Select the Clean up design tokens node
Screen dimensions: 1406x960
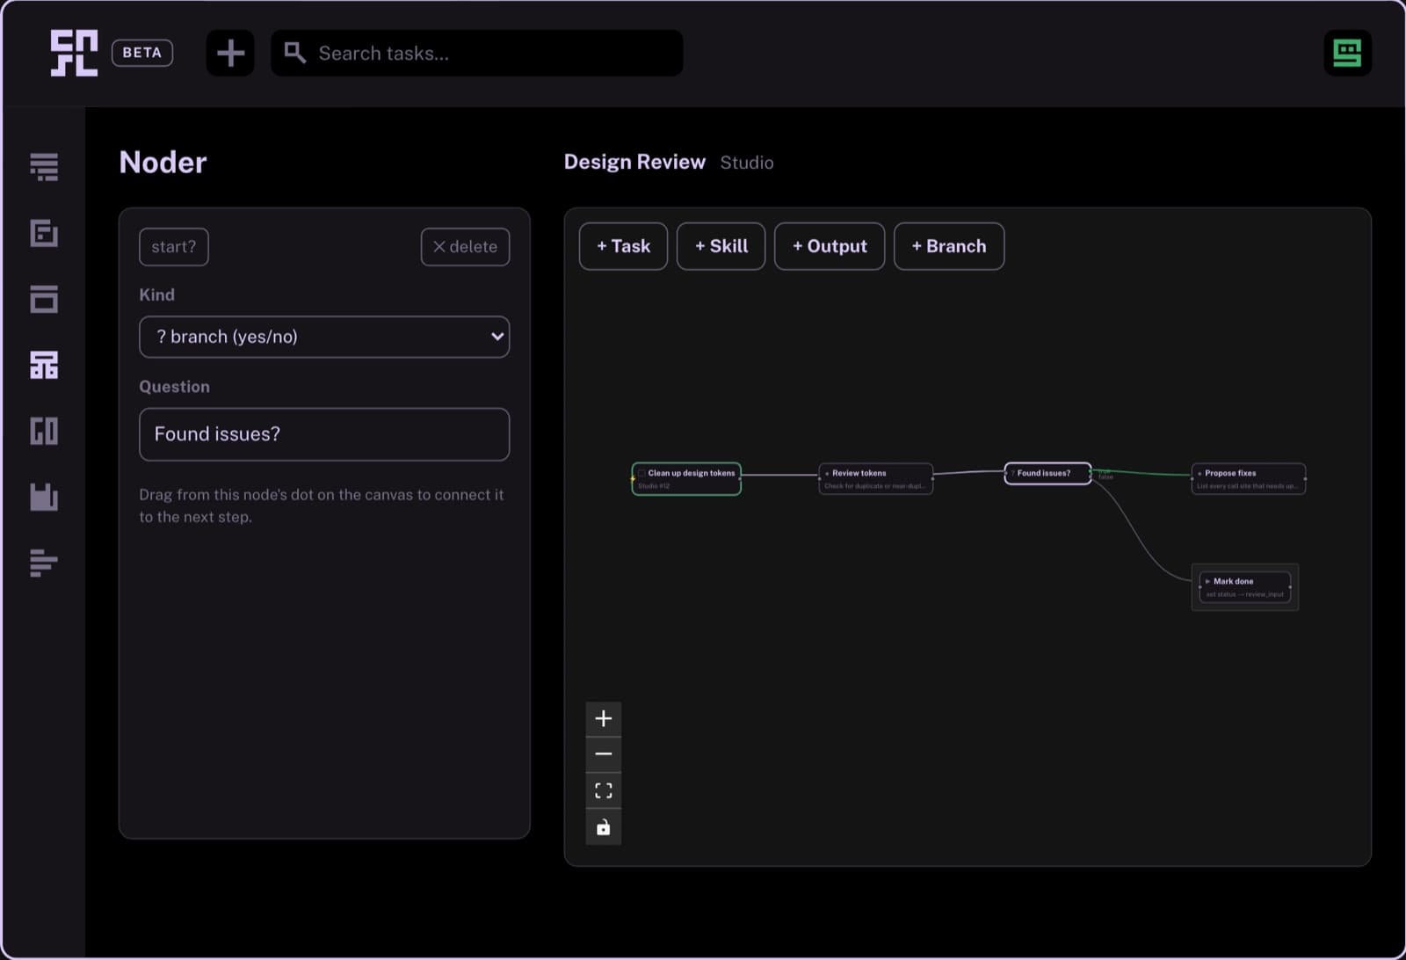pyautogui.click(x=686, y=479)
